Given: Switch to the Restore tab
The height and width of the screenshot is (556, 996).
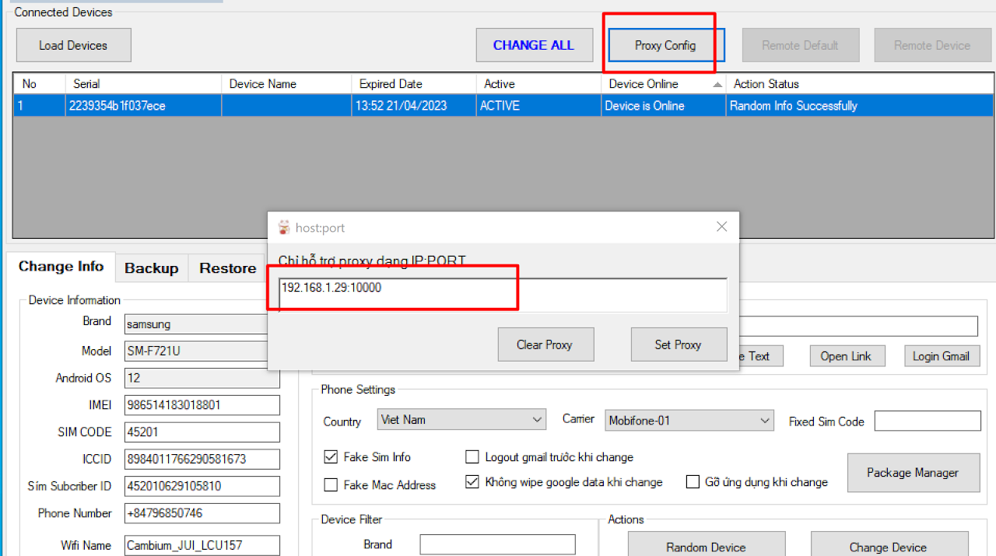Looking at the screenshot, I should click(227, 268).
